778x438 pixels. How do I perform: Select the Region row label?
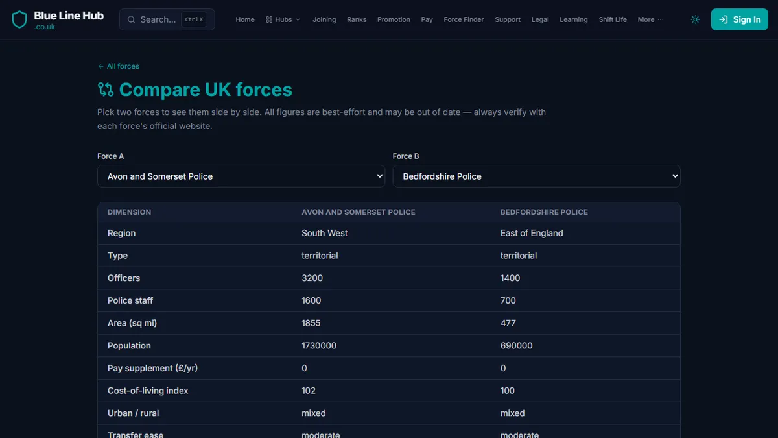121,233
